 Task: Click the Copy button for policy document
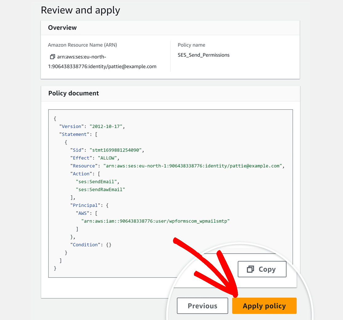click(262, 269)
